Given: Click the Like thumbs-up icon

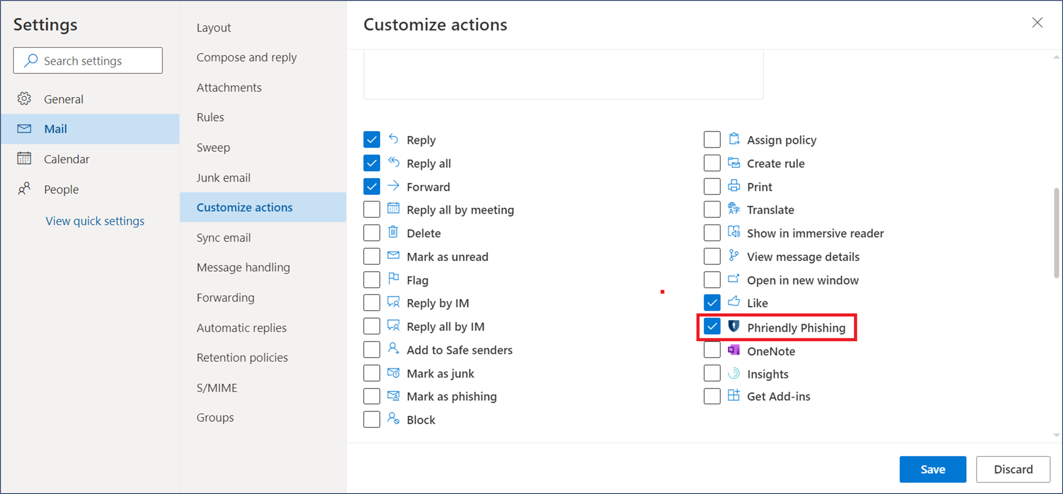Looking at the screenshot, I should pos(734,302).
